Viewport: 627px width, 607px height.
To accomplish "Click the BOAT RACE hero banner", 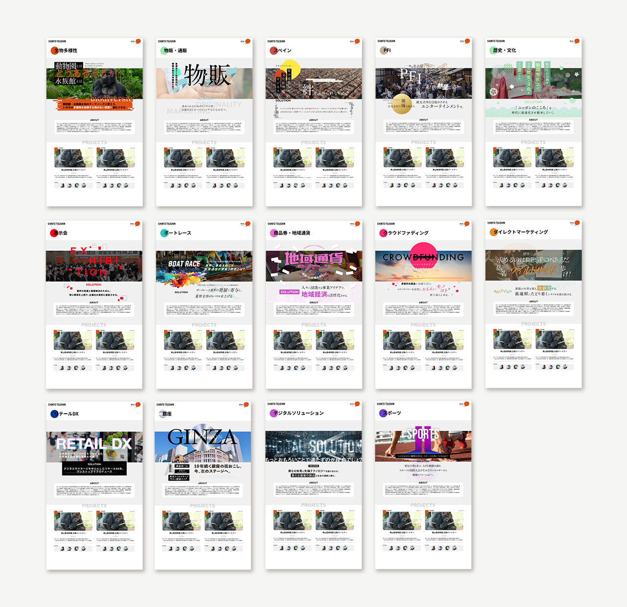I will tap(204, 266).
